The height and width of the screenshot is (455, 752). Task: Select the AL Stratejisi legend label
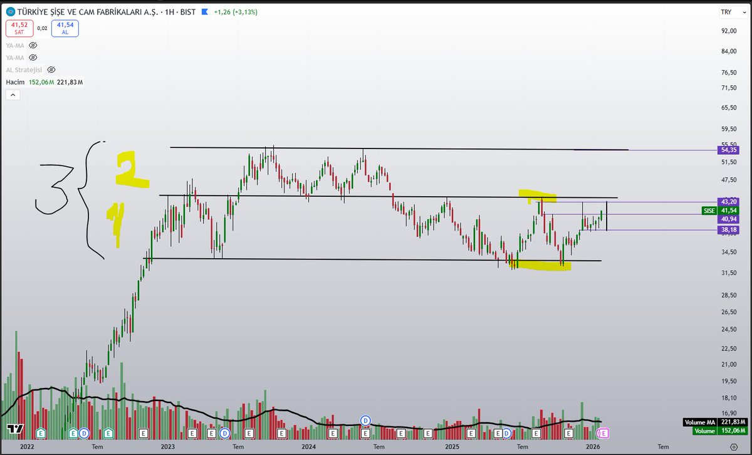pos(25,70)
